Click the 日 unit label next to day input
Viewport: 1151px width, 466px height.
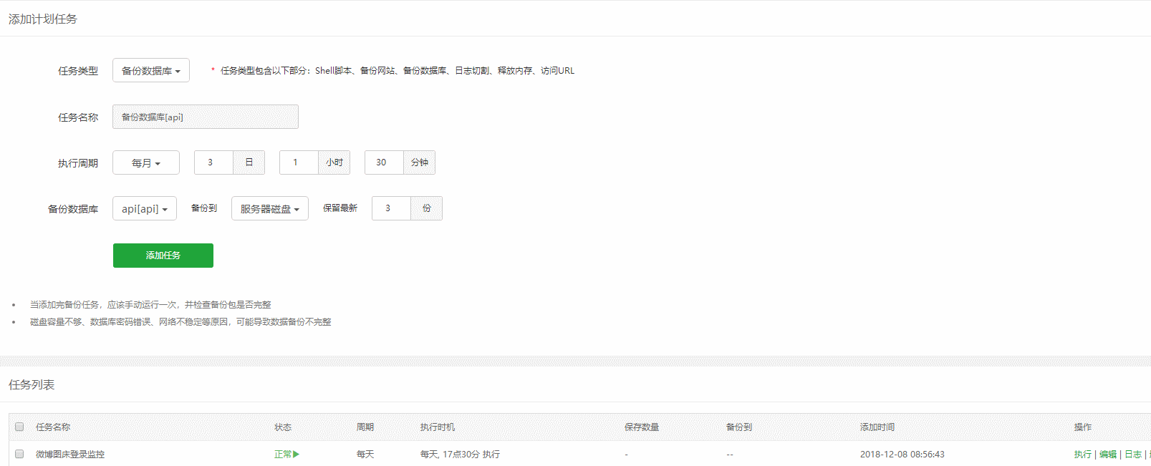249,162
